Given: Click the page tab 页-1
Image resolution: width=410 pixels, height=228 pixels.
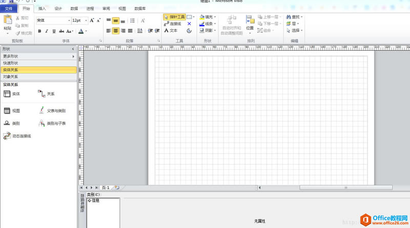Looking at the screenshot, I should point(106,188).
